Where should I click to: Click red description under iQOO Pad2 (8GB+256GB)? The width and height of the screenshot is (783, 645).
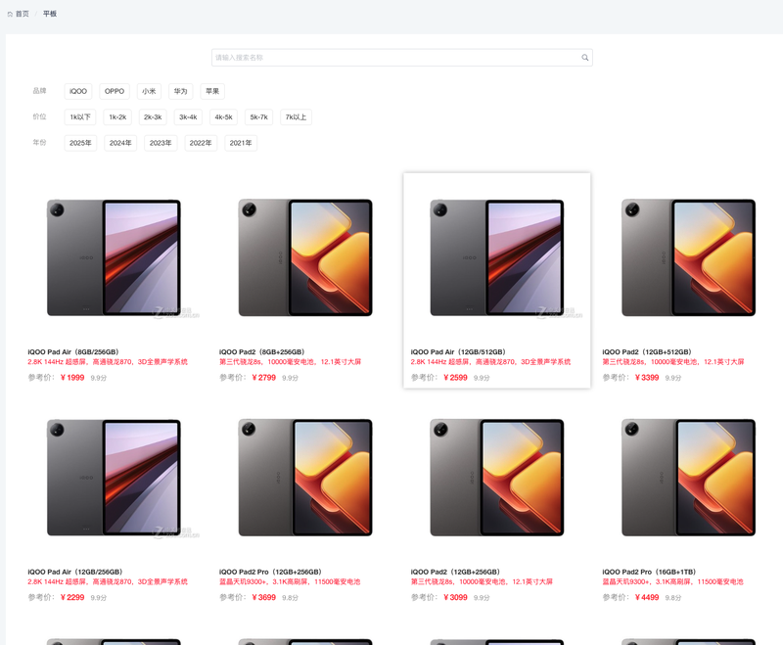[290, 362]
